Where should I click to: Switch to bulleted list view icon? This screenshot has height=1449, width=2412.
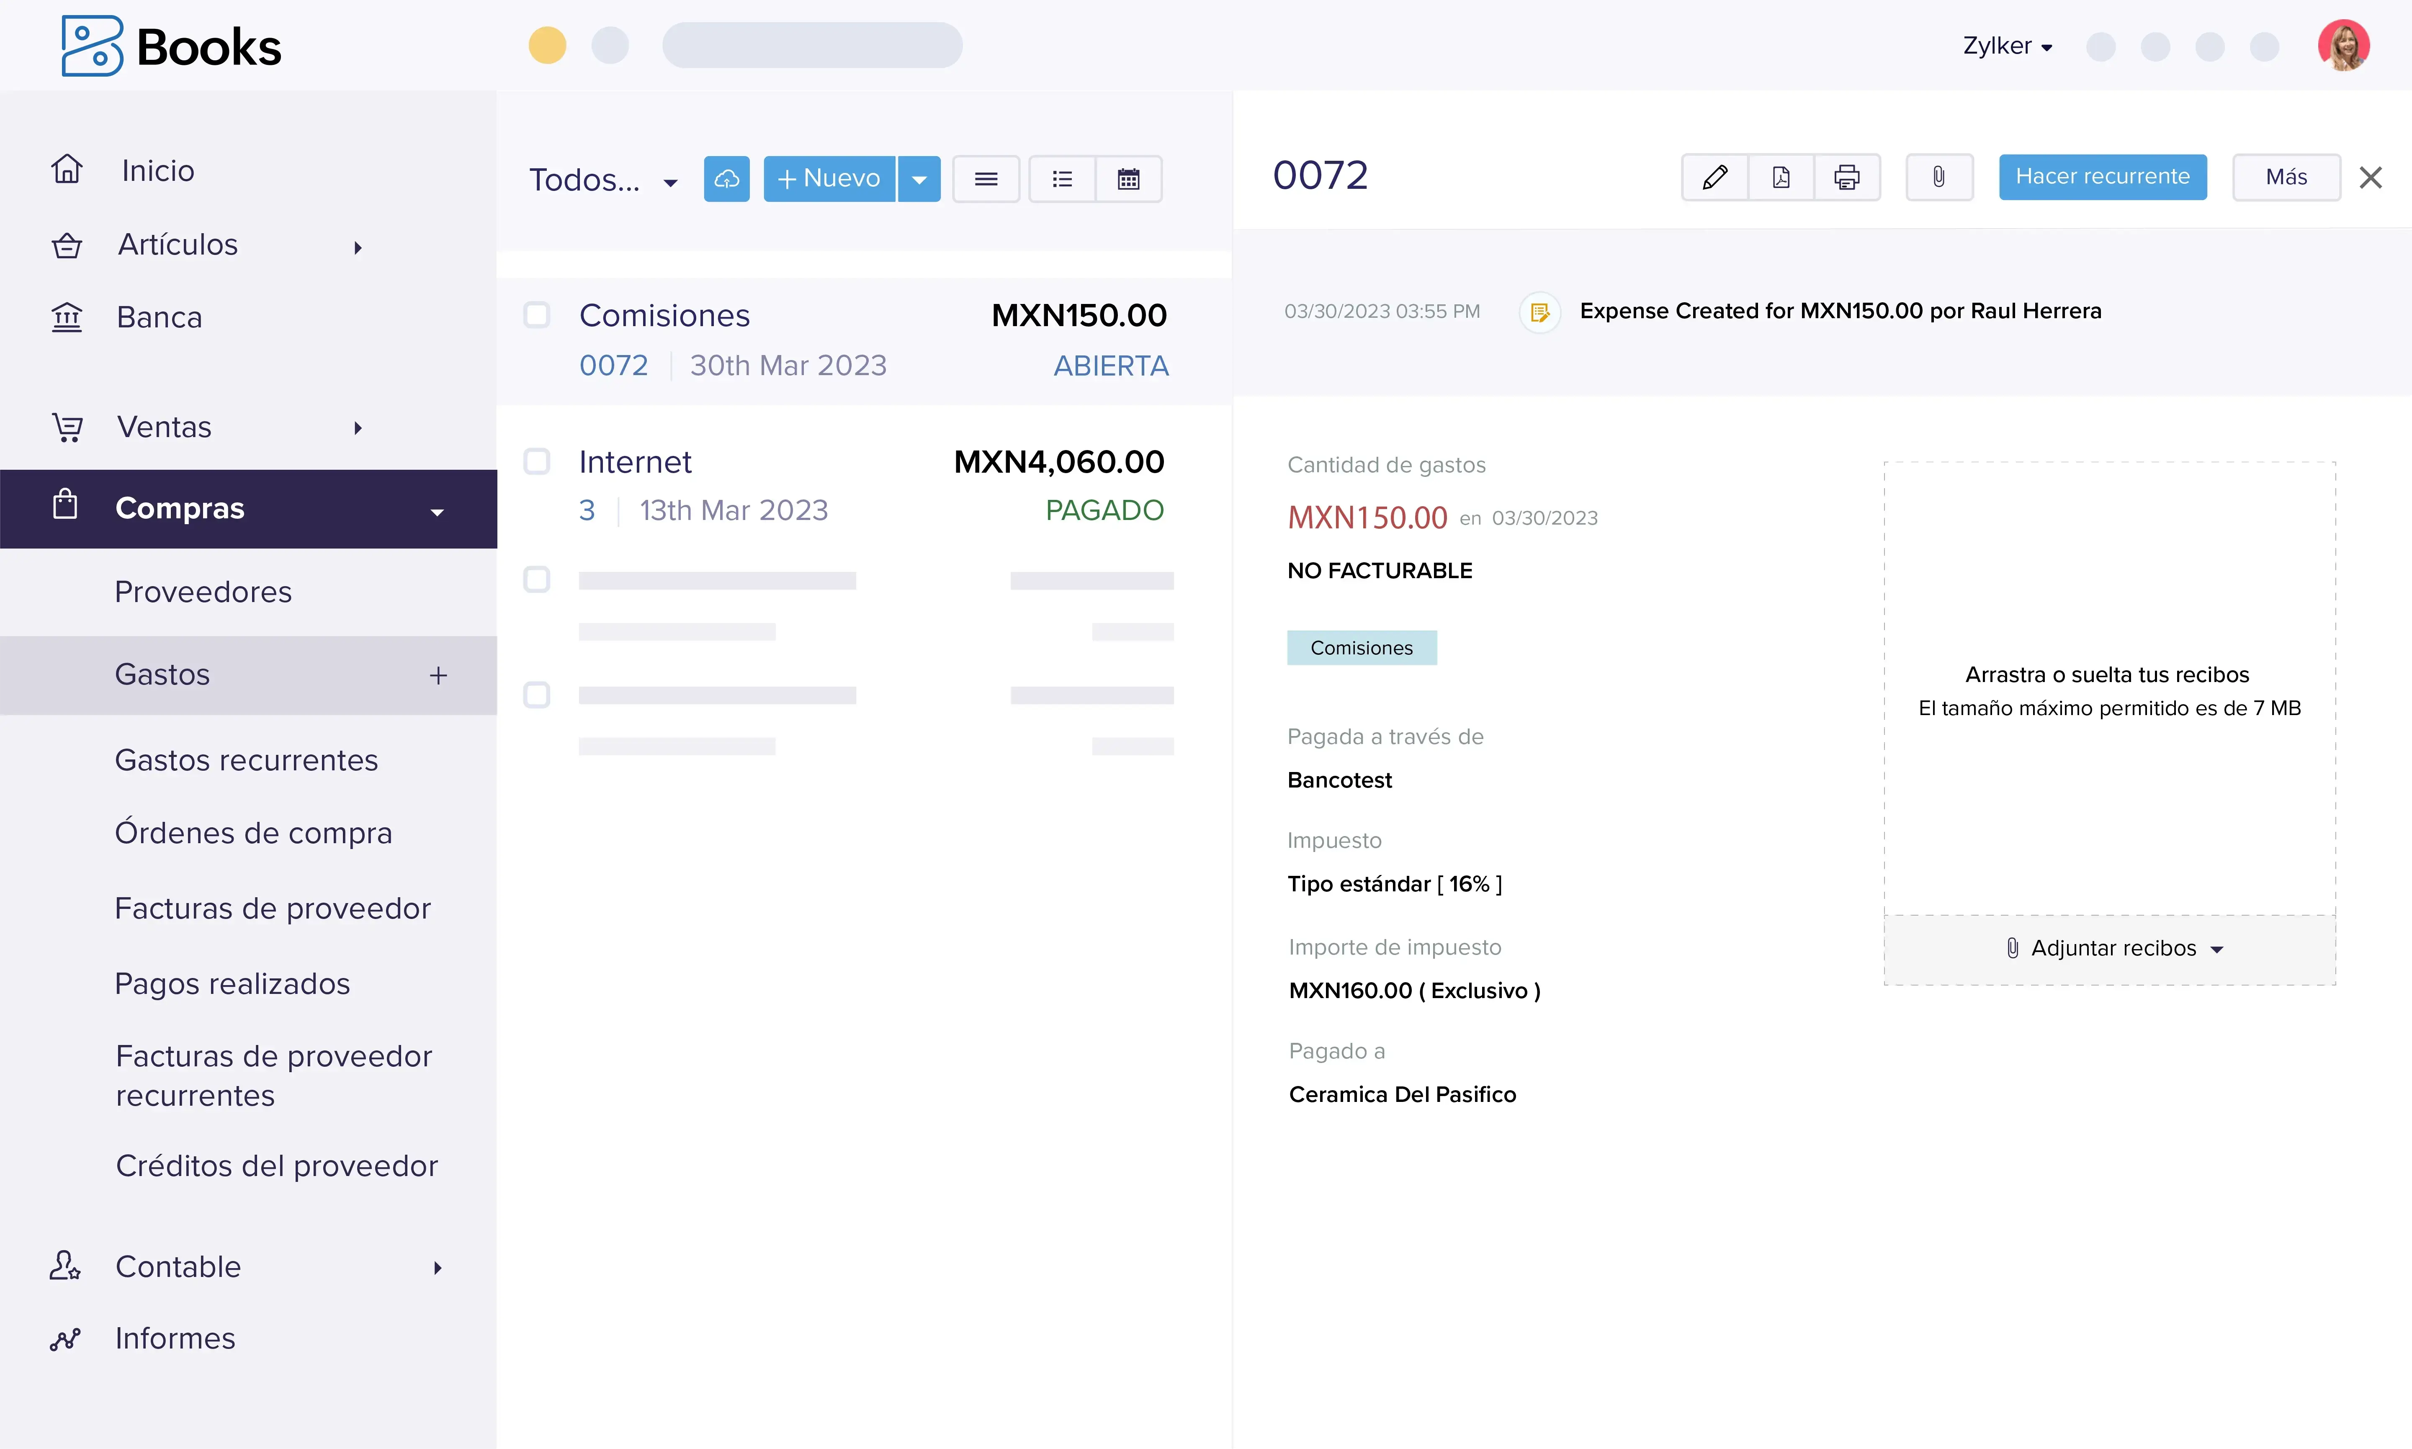point(1062,179)
